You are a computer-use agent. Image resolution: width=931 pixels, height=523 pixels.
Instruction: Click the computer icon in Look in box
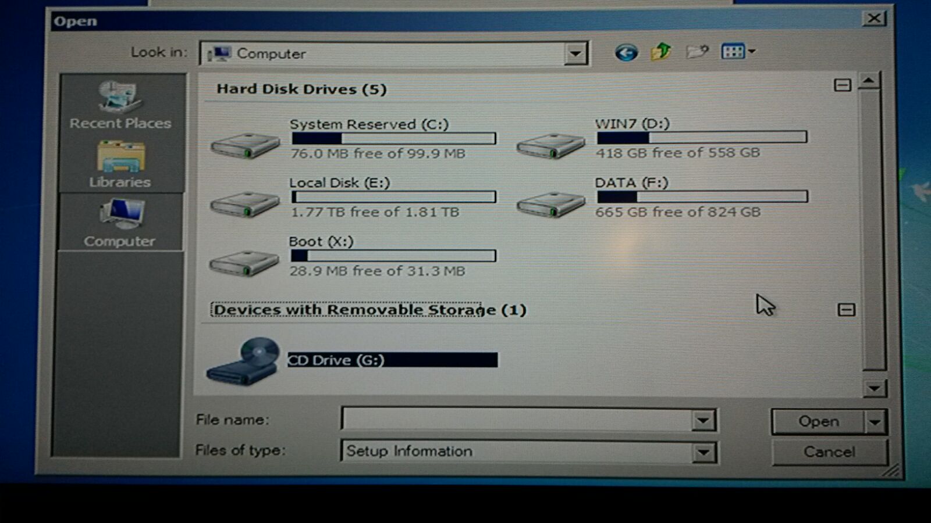[220, 53]
